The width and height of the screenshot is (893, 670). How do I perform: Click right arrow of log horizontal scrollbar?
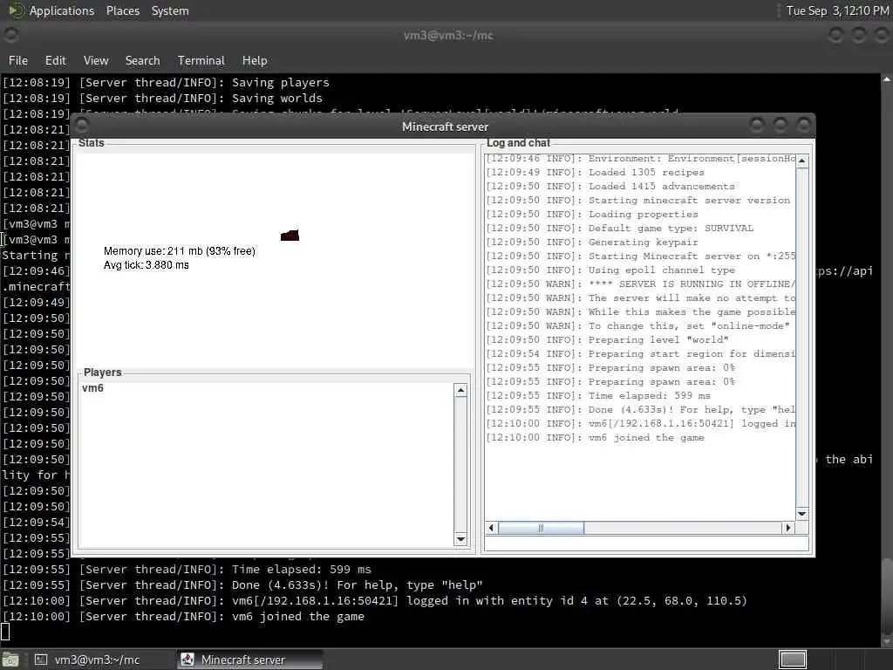click(788, 528)
